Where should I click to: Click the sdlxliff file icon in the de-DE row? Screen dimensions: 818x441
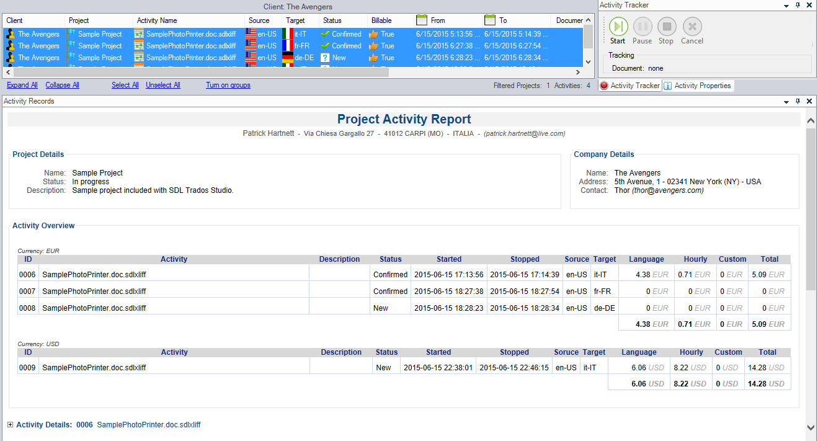point(140,58)
